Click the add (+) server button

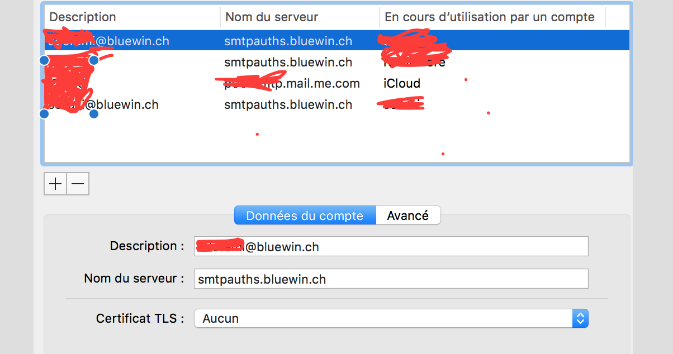(55, 183)
